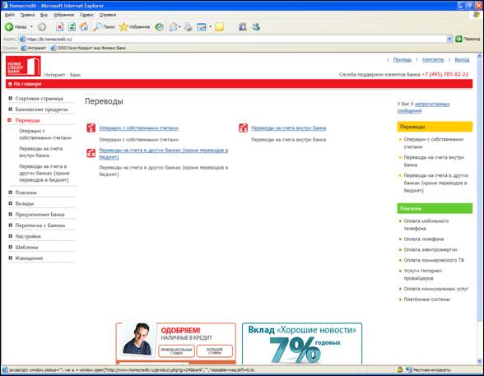Image resolution: width=484 pixels, height=376 pixels.
Task: Click the 'Вклад Хорошие новости 7%' banner
Action: 302,344
